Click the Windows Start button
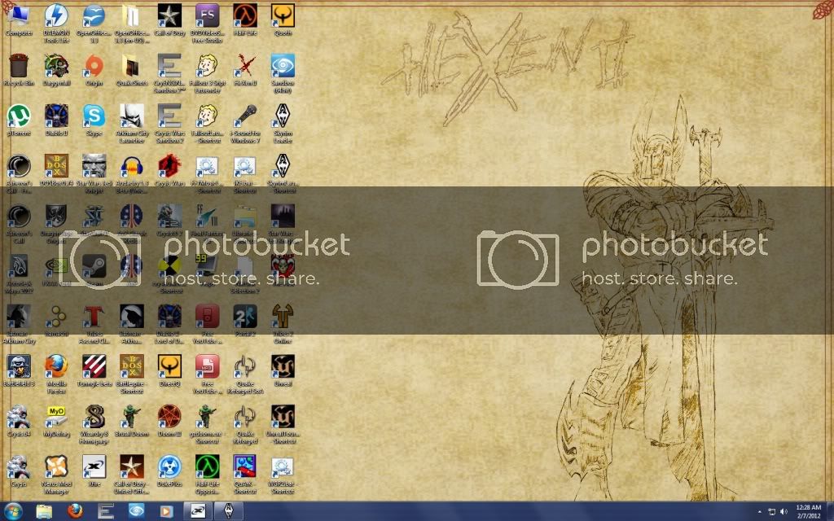Viewport: 834px width, 521px height. click(x=14, y=511)
